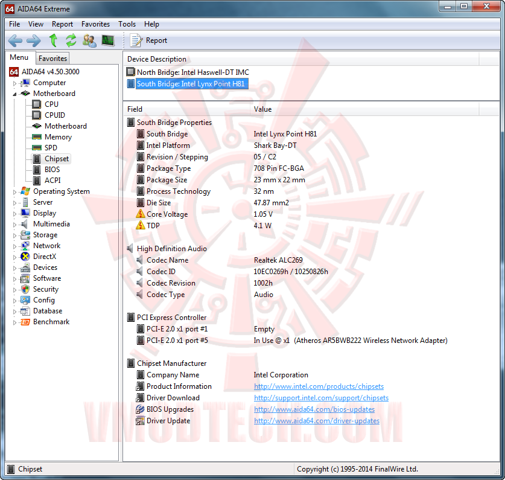Click the Device Description column header

click(301, 59)
